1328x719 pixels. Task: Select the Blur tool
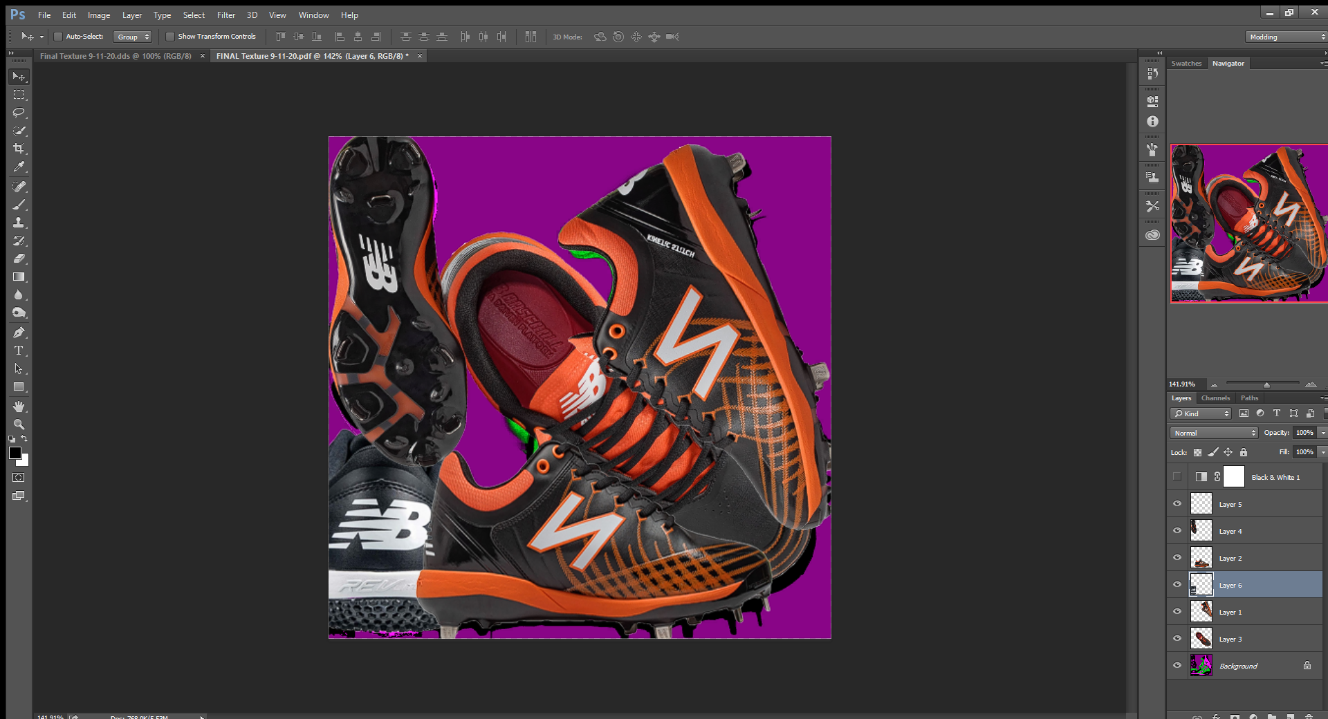[x=19, y=295]
